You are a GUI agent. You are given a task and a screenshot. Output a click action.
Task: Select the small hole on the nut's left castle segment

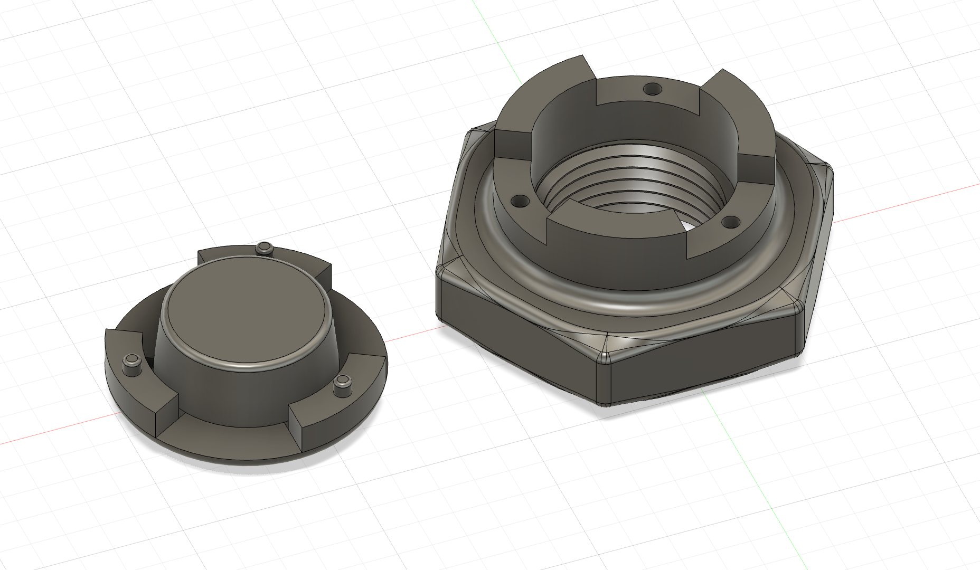pos(520,201)
